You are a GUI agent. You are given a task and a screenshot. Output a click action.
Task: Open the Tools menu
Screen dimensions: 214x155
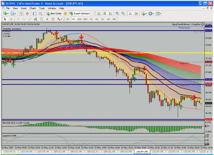point(42,8)
